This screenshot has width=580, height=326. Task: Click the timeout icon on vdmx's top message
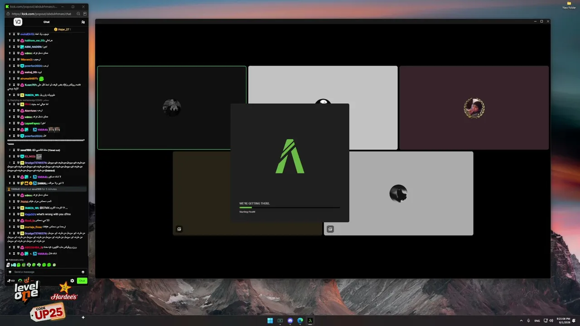(14, 53)
